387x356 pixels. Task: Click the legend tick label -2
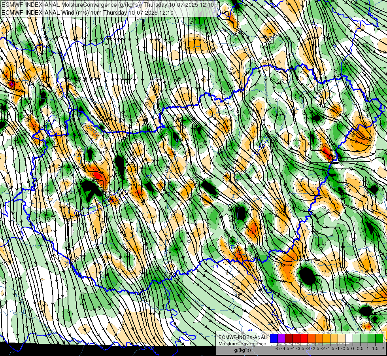tap(323, 348)
